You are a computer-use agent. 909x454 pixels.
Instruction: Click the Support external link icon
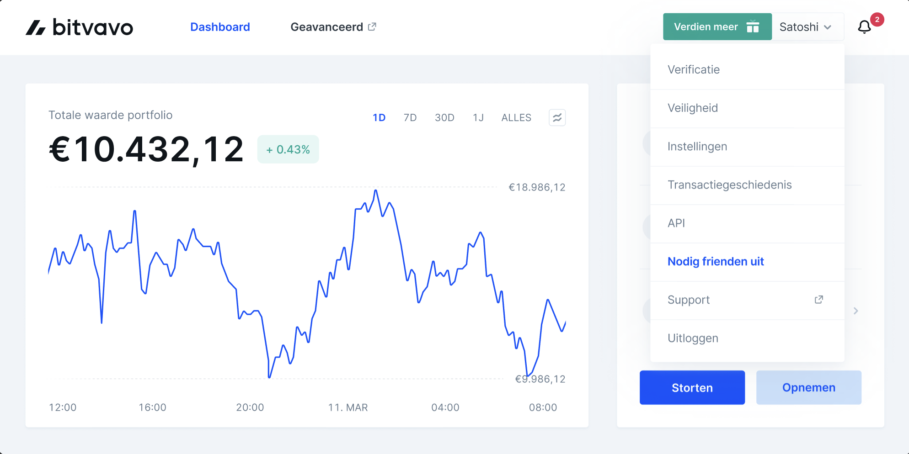818,300
